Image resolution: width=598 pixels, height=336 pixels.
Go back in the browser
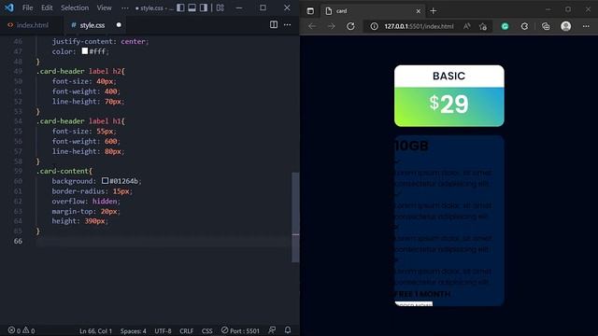pos(312,26)
